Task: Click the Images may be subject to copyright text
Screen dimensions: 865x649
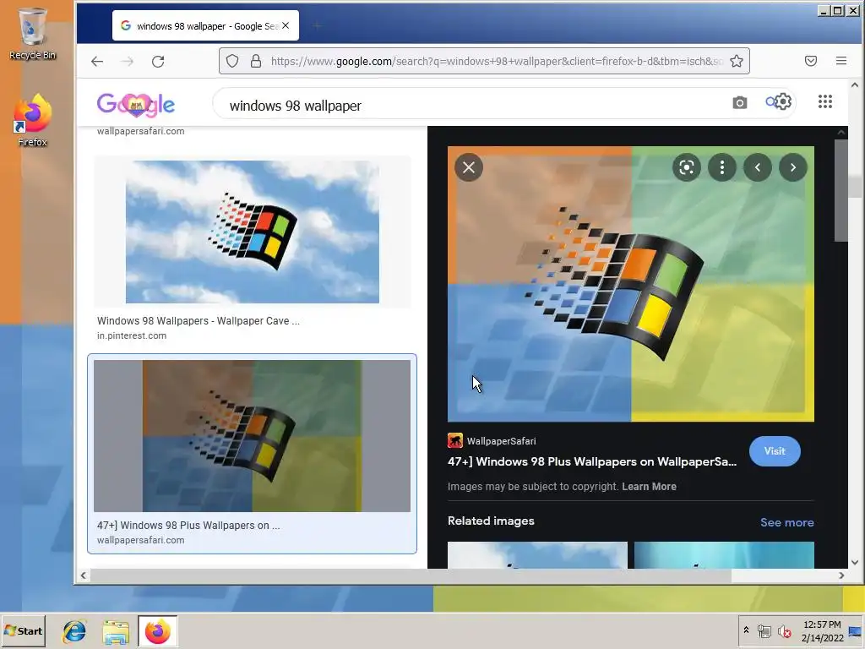Action: click(x=532, y=486)
